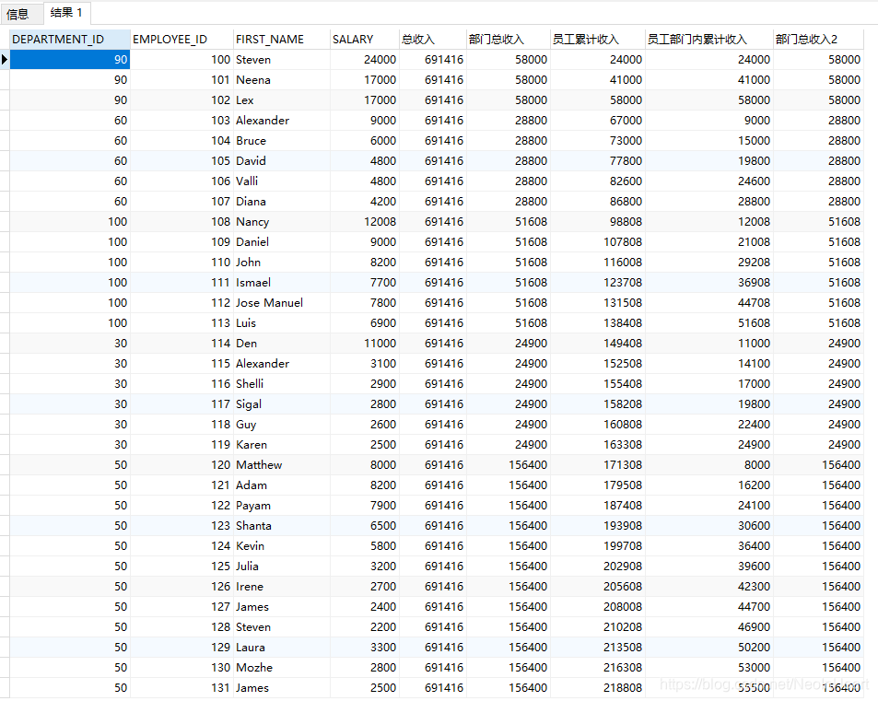Select employee ID cell 103

182,120
